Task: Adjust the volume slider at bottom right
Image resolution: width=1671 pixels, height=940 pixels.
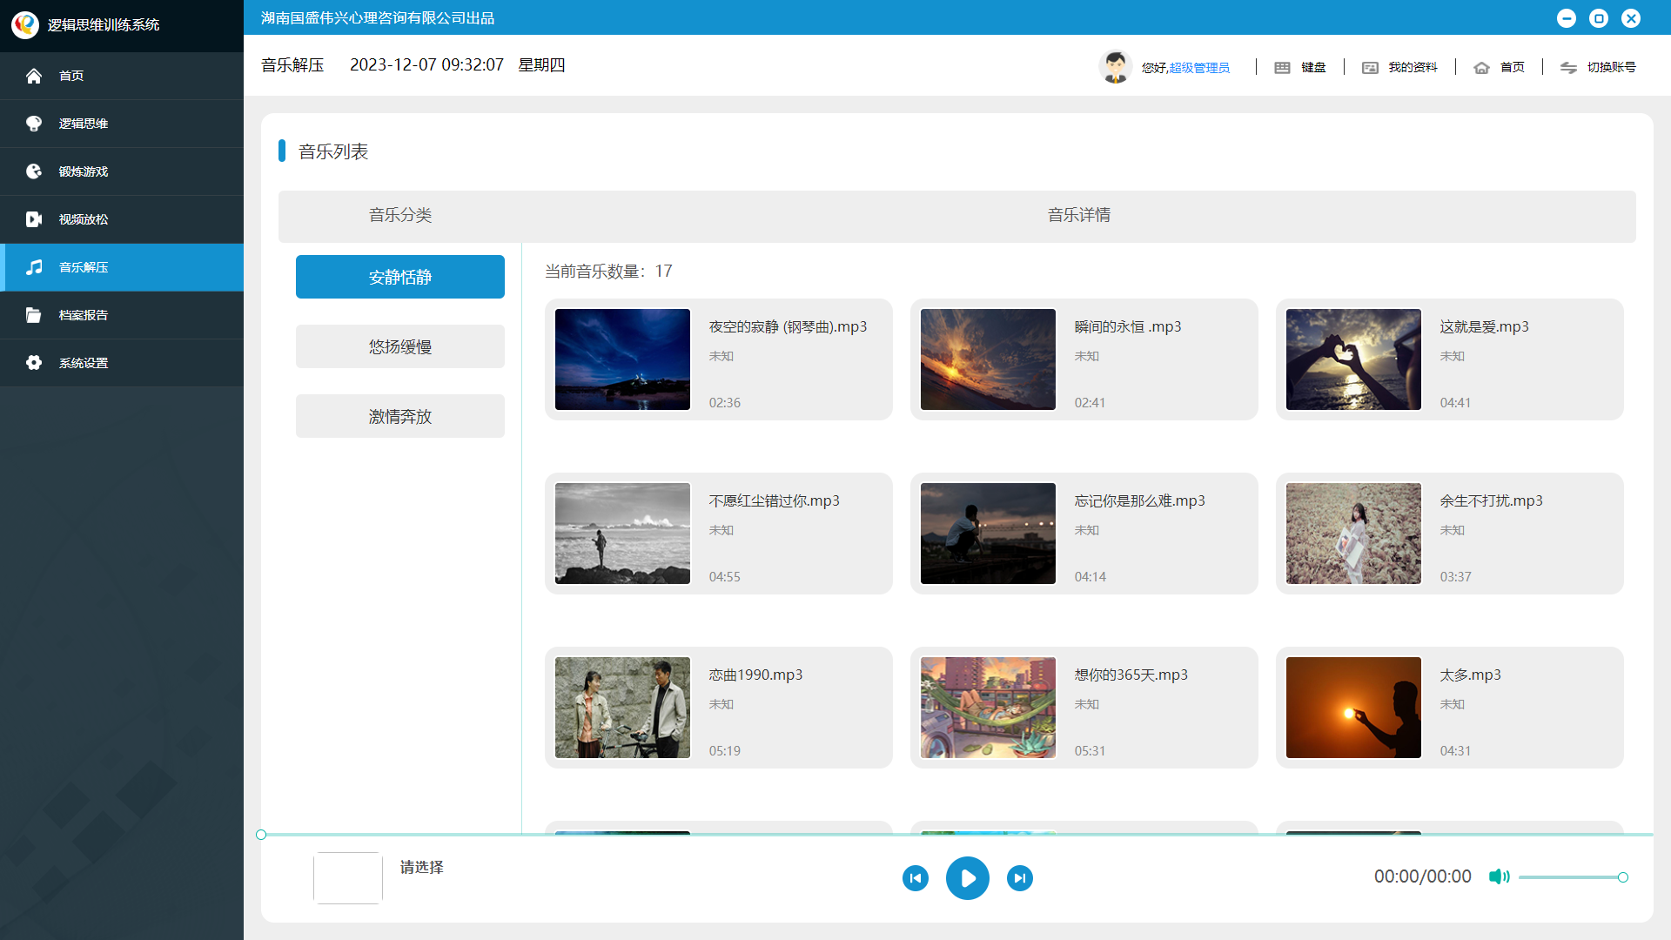Action: pos(1571,877)
